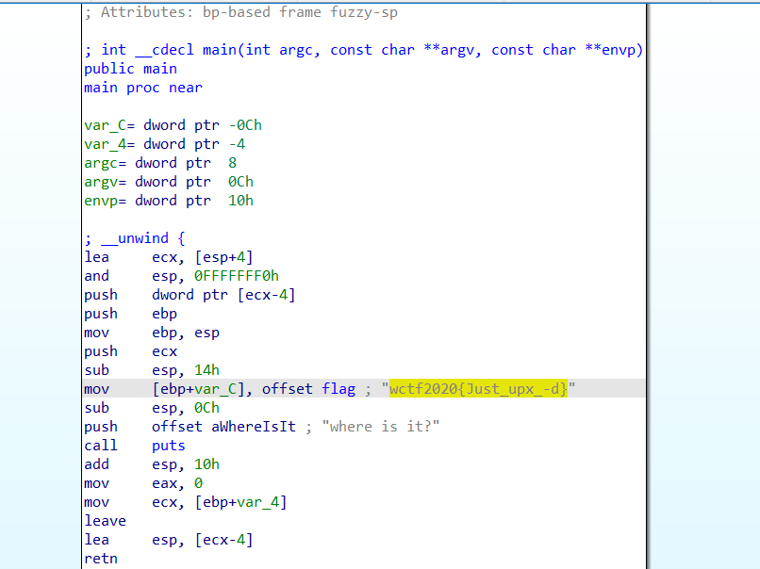This screenshot has height=569, width=760.
Task: Click the '; __unwind {' comment
Action: (x=134, y=238)
